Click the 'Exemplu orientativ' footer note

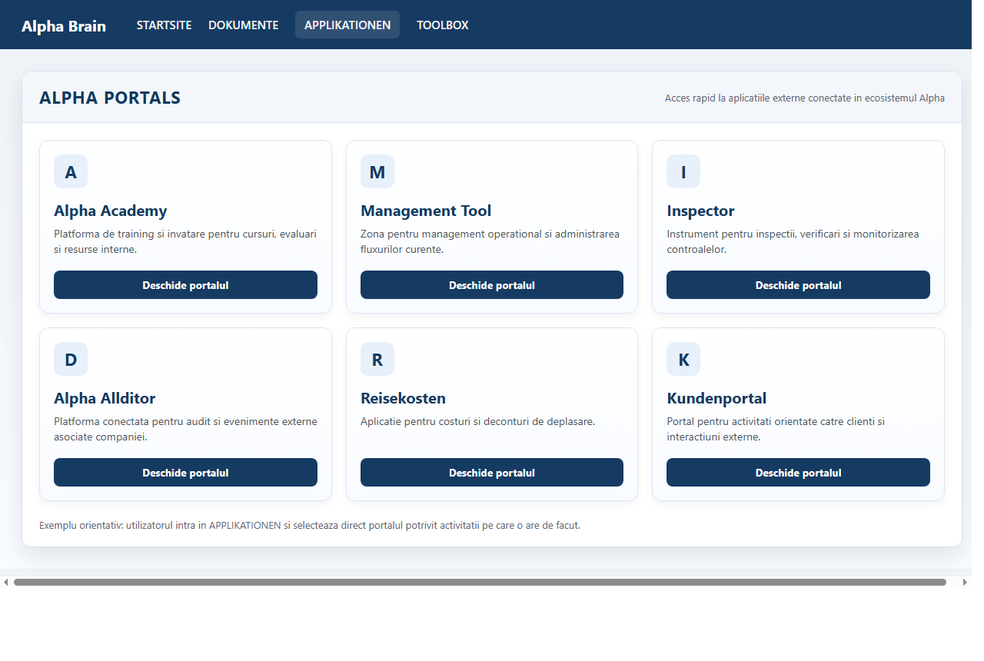310,526
